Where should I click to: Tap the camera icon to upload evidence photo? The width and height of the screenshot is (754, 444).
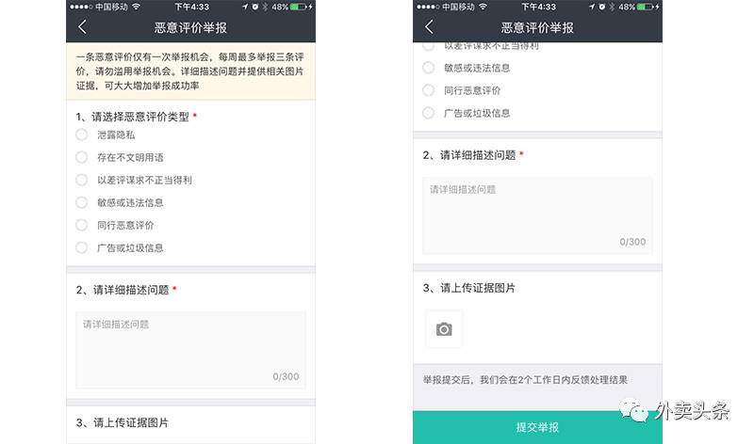(444, 329)
